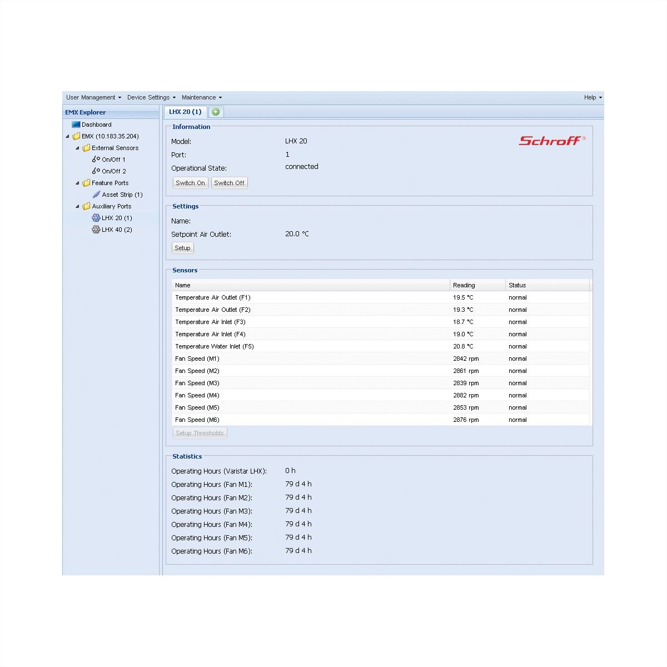
Task: Click the 20.0 °C setpoint value
Action: [297, 234]
